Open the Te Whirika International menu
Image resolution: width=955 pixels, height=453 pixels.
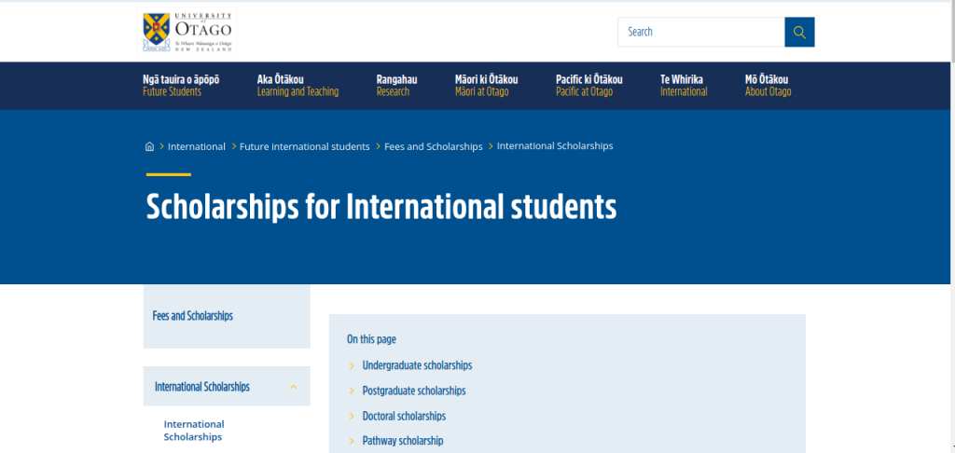[684, 86]
